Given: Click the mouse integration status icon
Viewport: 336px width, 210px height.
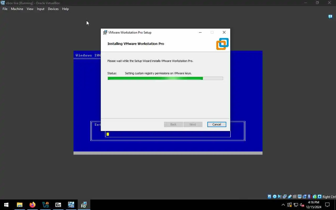Looking at the screenshot, I should [x=315, y=197].
